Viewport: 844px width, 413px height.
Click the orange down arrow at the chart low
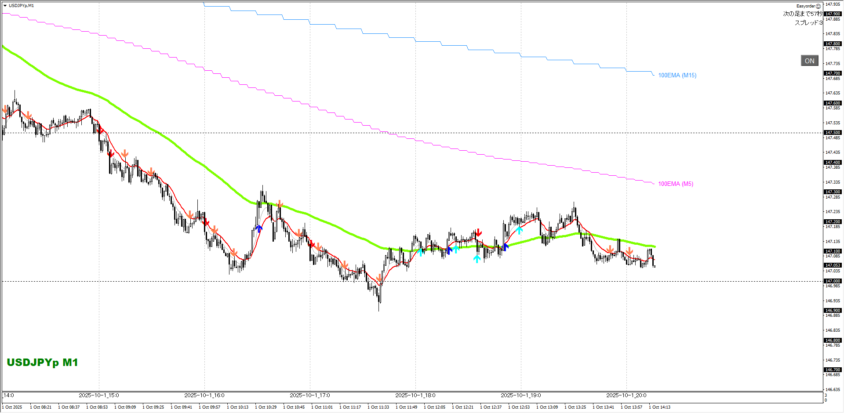[379, 278]
